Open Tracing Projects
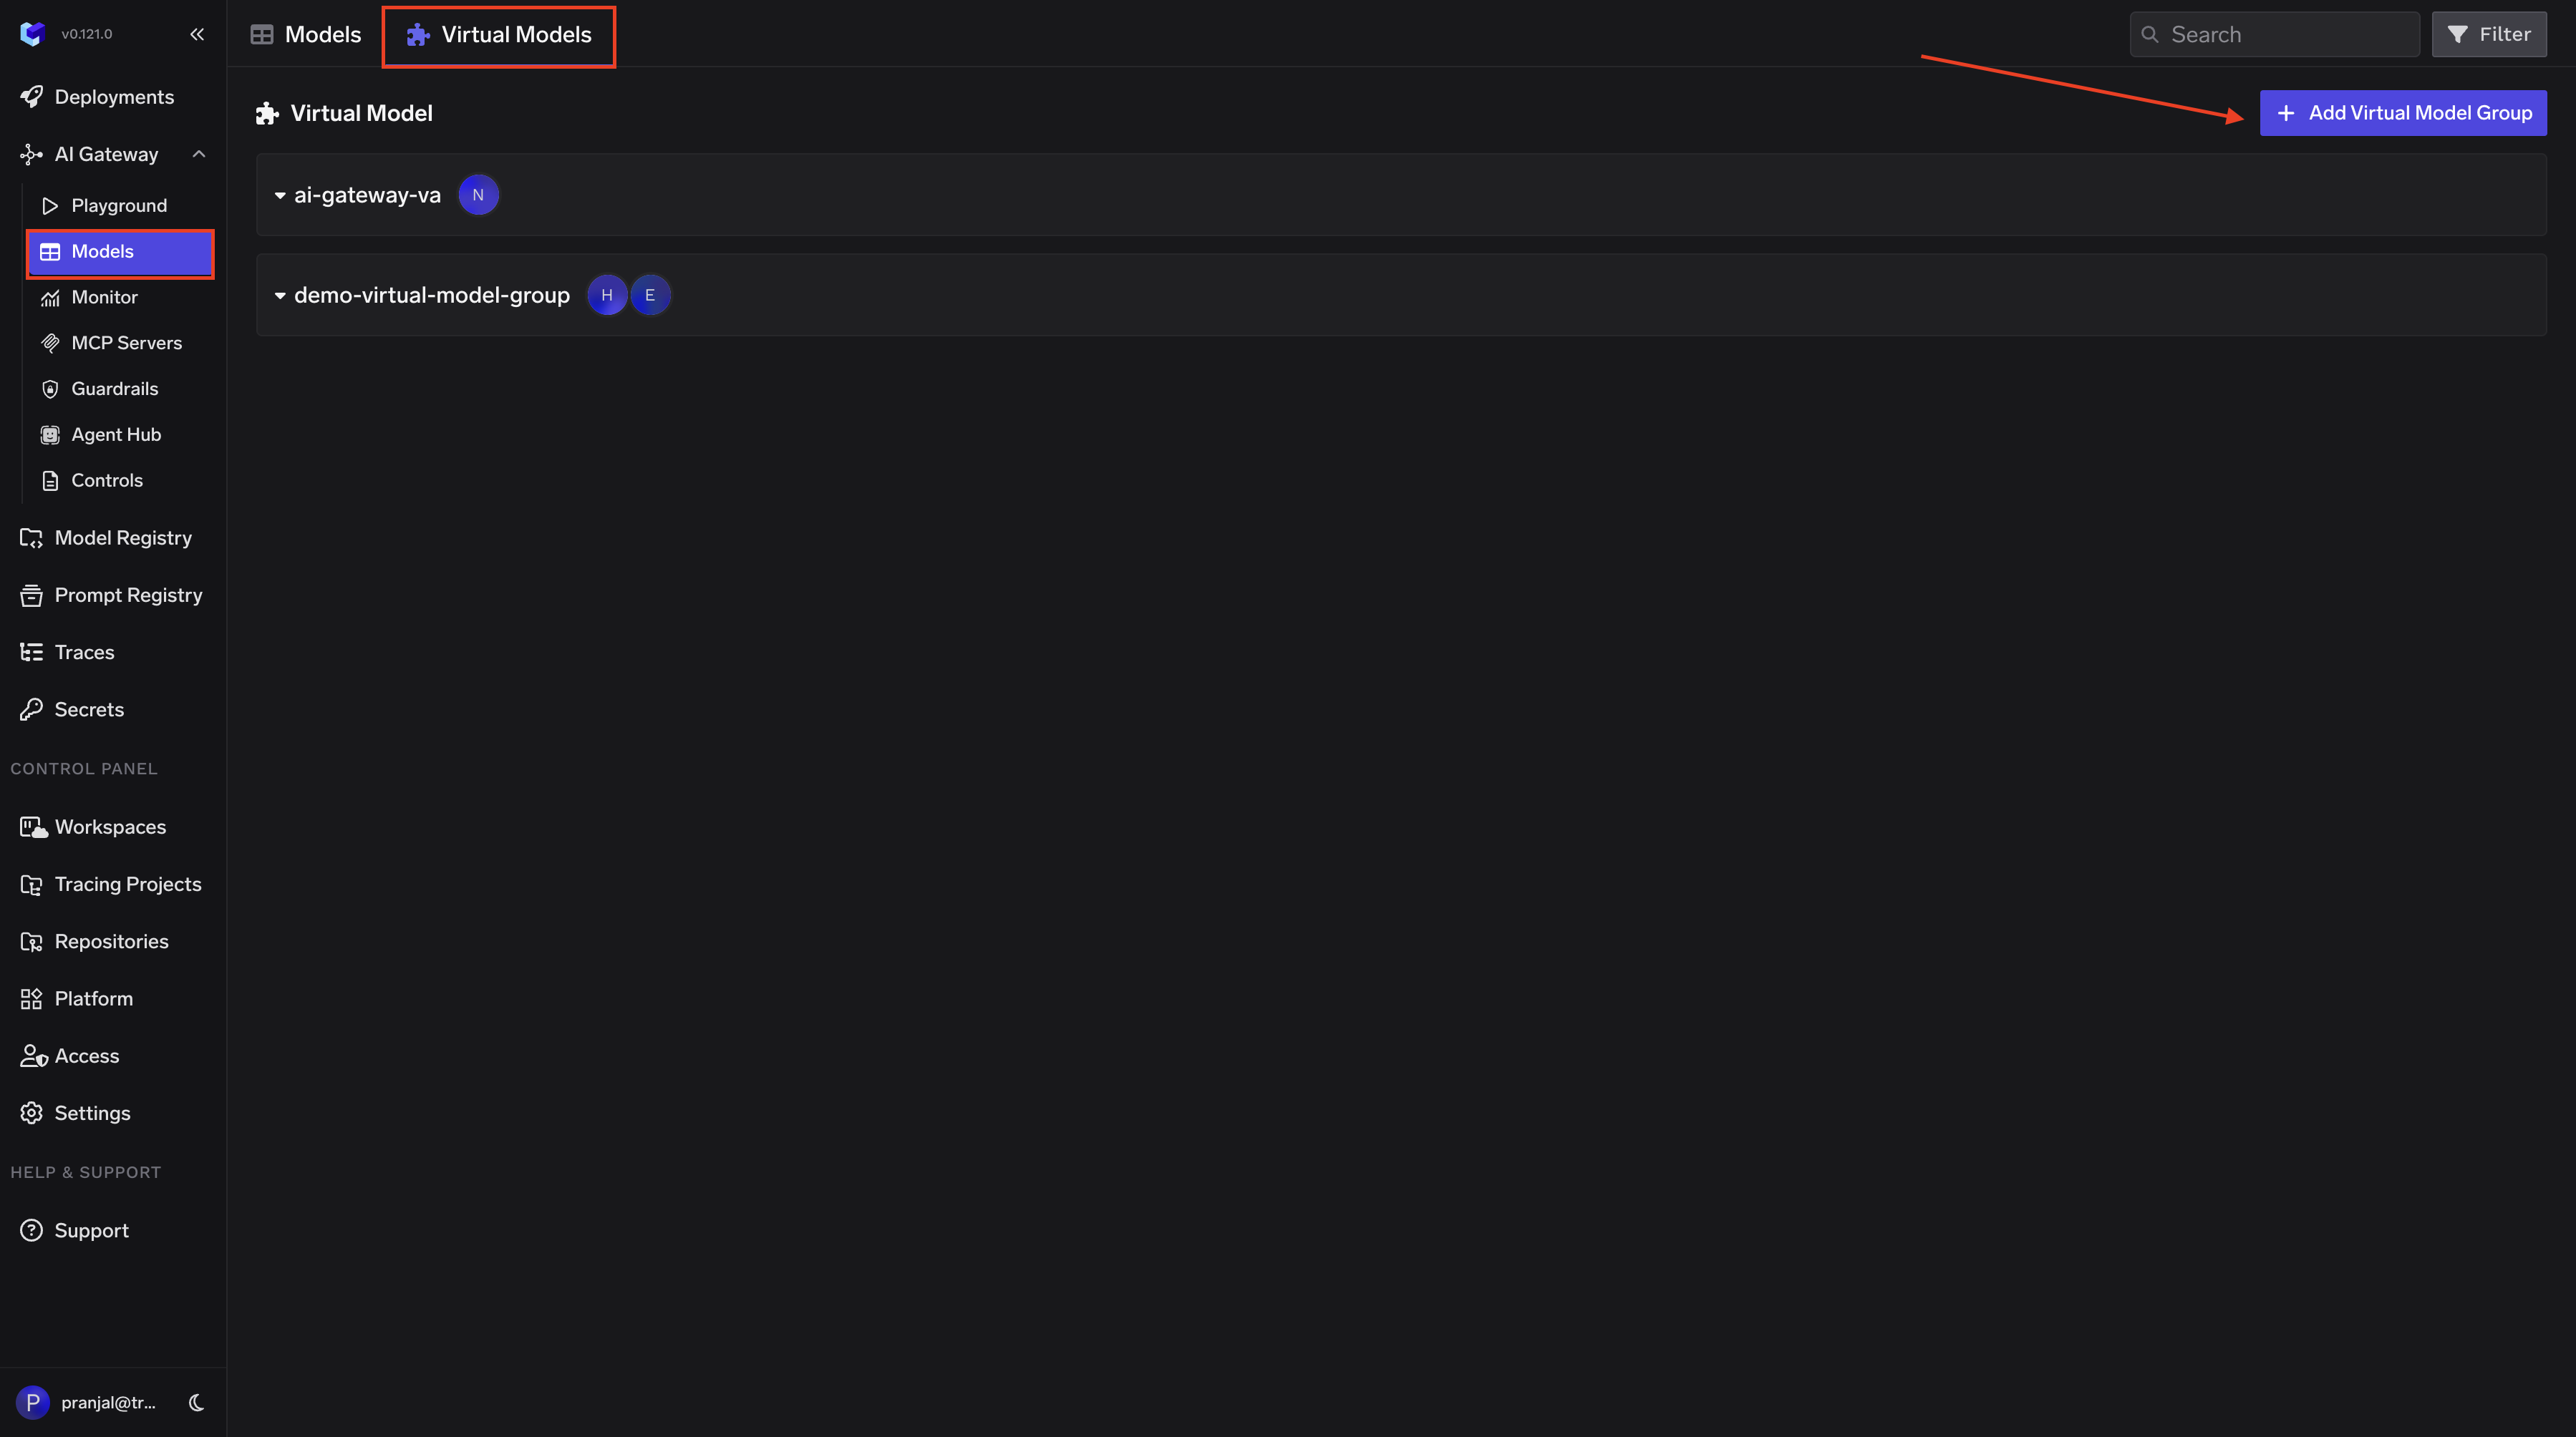Viewport: 2576px width, 1437px height. [128, 885]
